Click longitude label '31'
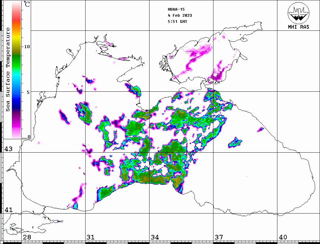The width and height of the screenshot is (320, 244). pos(91,237)
